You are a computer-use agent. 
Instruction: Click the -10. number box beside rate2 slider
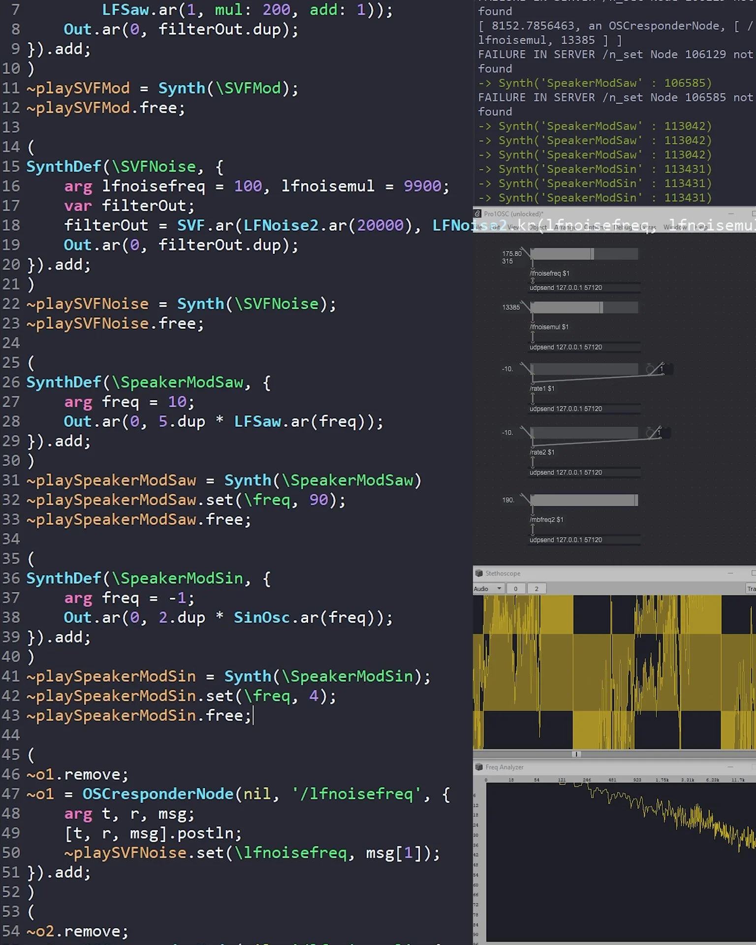coord(507,433)
